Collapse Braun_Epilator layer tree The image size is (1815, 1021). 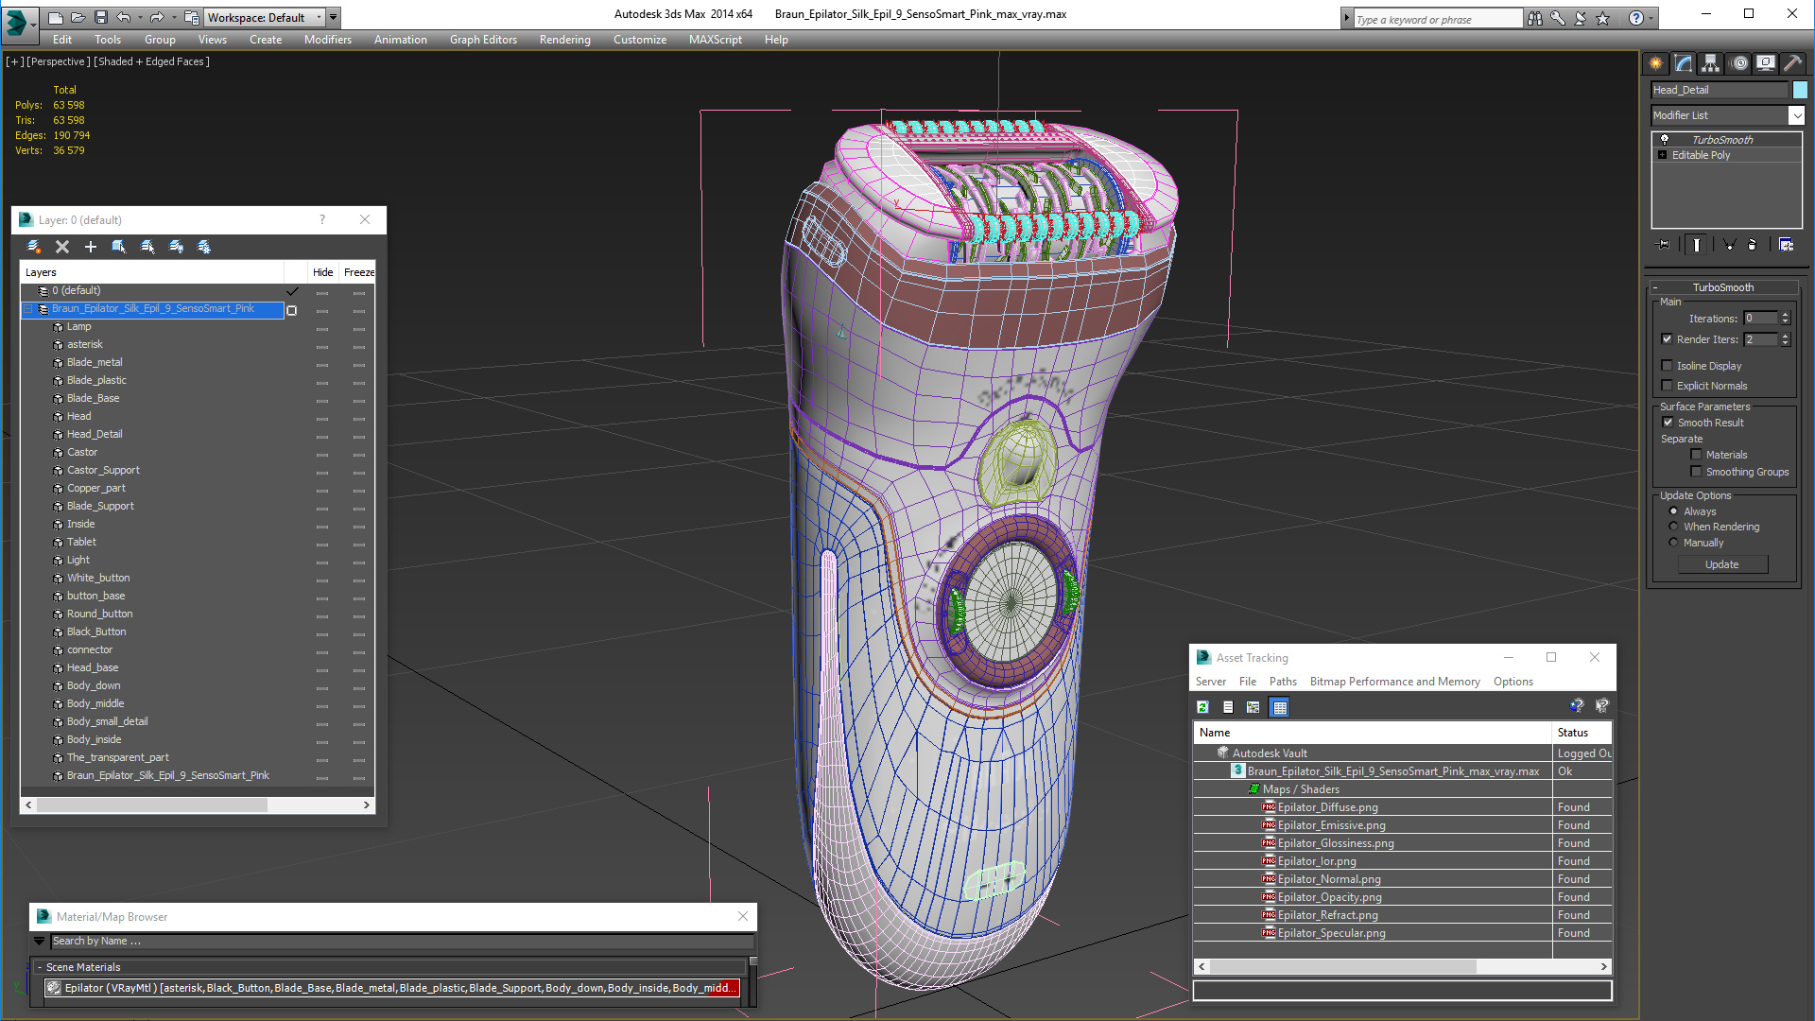tap(28, 309)
